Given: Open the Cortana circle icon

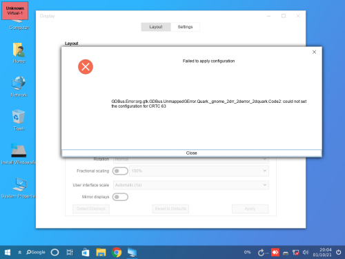Looking at the screenshot, I should (x=55, y=252).
